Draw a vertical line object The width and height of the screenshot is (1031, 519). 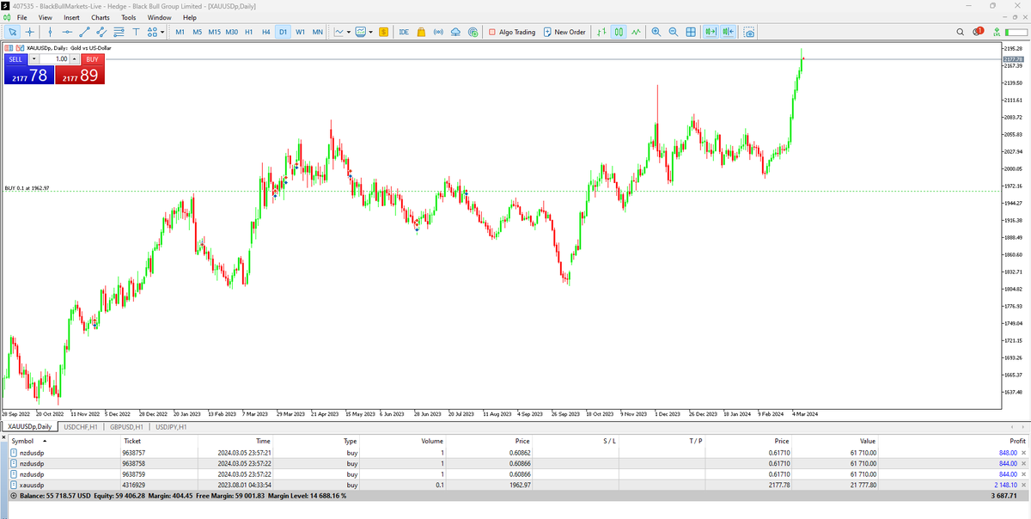(51, 32)
